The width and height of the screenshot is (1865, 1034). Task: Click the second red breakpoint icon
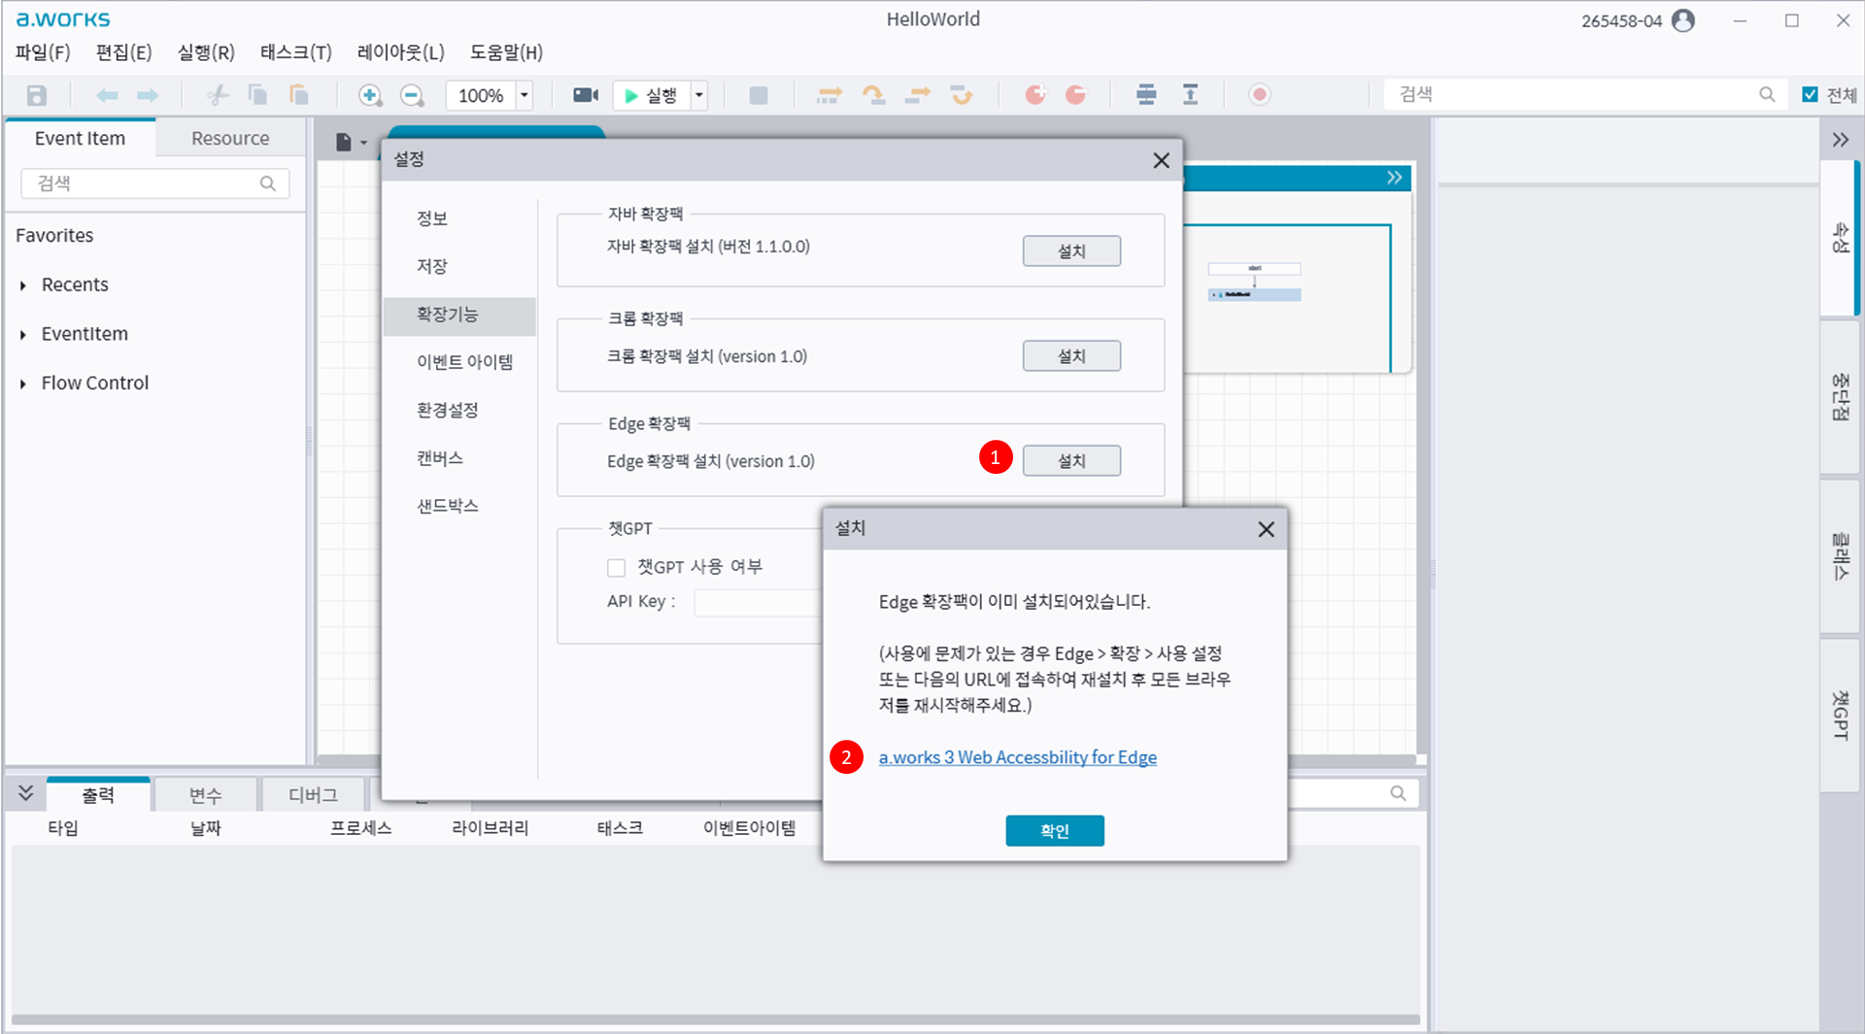coord(1075,95)
